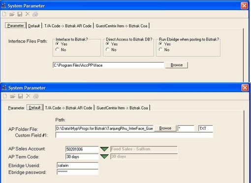Click Delete X icon in upper window toolbar

tap(28, 14)
